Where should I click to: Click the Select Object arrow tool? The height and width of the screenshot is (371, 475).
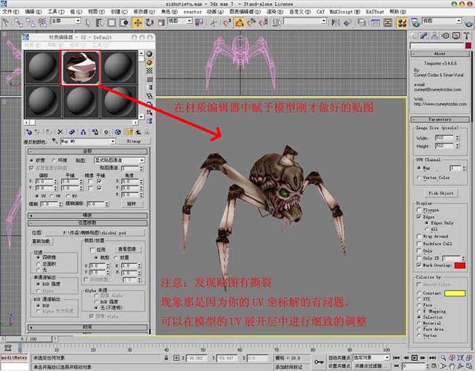pos(88,22)
